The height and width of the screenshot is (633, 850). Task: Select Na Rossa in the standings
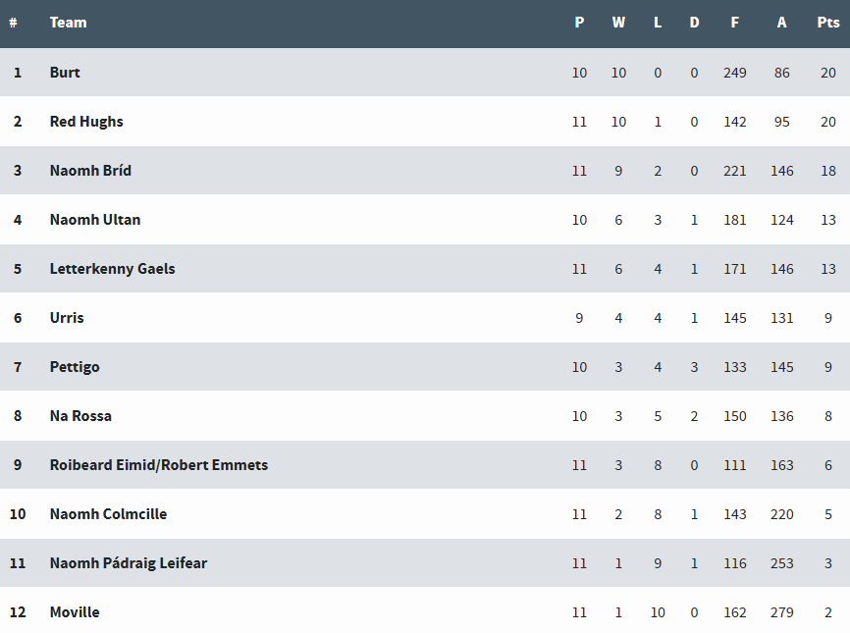click(80, 416)
